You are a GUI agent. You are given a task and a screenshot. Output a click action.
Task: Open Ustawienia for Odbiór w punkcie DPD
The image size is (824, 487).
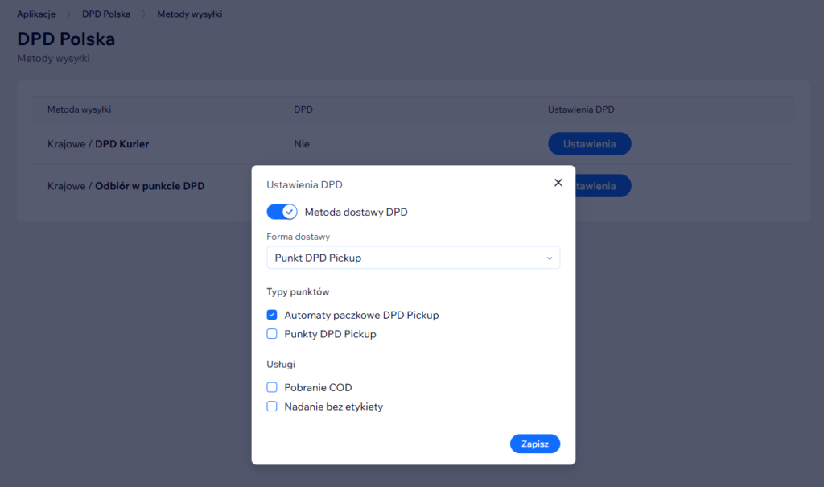pyautogui.click(x=604, y=186)
